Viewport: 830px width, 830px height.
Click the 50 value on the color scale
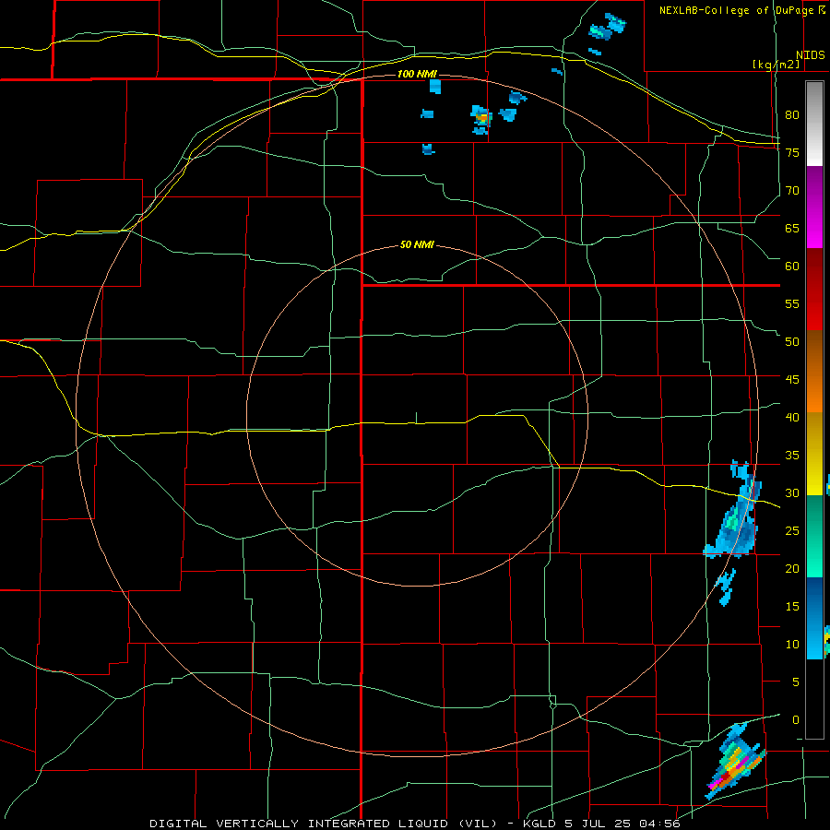pyautogui.click(x=792, y=341)
